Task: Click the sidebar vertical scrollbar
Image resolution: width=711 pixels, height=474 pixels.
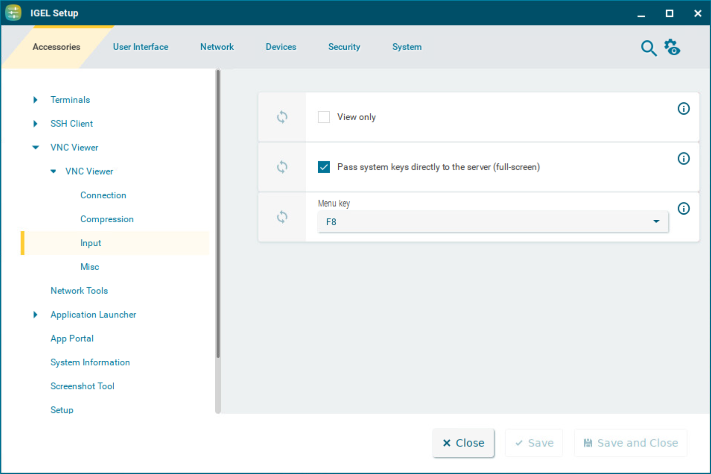Action: pyautogui.click(x=218, y=213)
